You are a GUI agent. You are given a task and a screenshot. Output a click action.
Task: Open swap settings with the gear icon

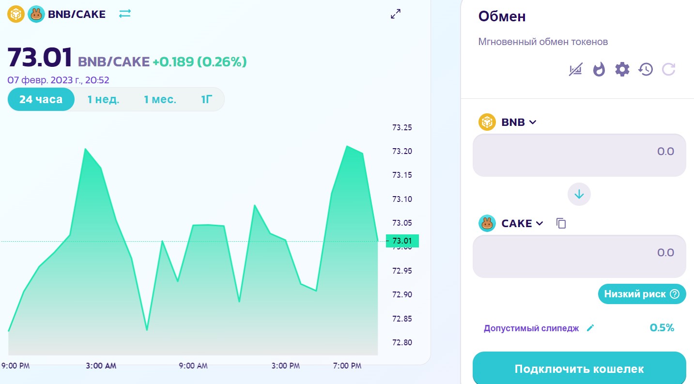(x=622, y=70)
